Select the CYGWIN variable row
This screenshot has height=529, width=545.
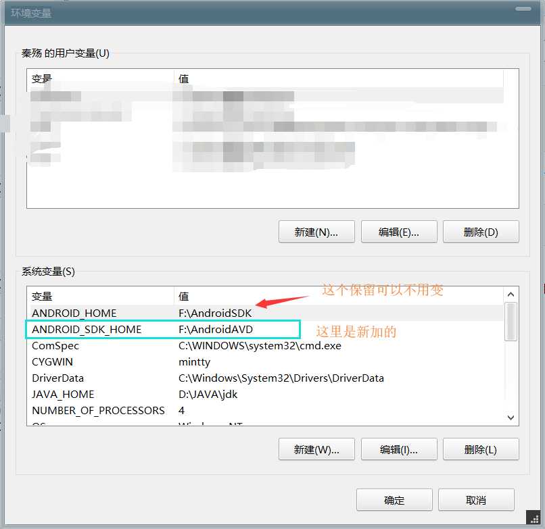pos(266,362)
